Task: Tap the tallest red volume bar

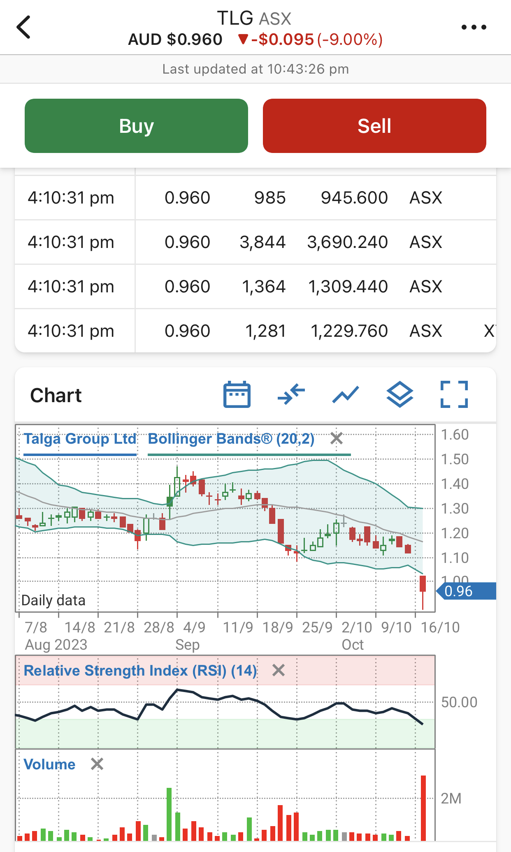Action: 423,808
